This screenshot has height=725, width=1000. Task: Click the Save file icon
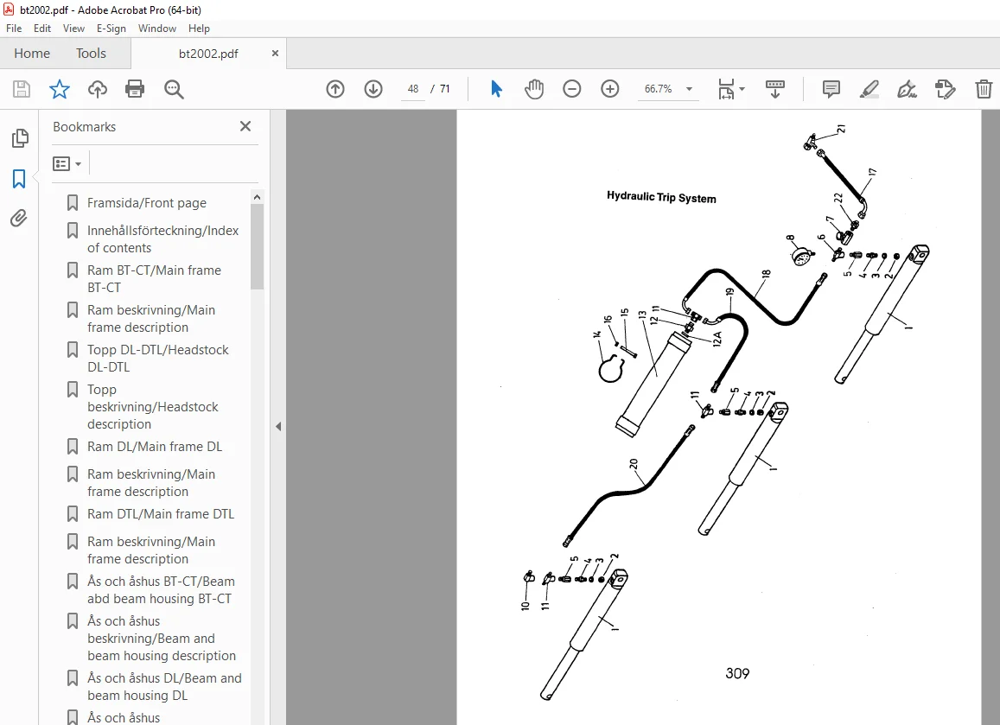coord(22,89)
